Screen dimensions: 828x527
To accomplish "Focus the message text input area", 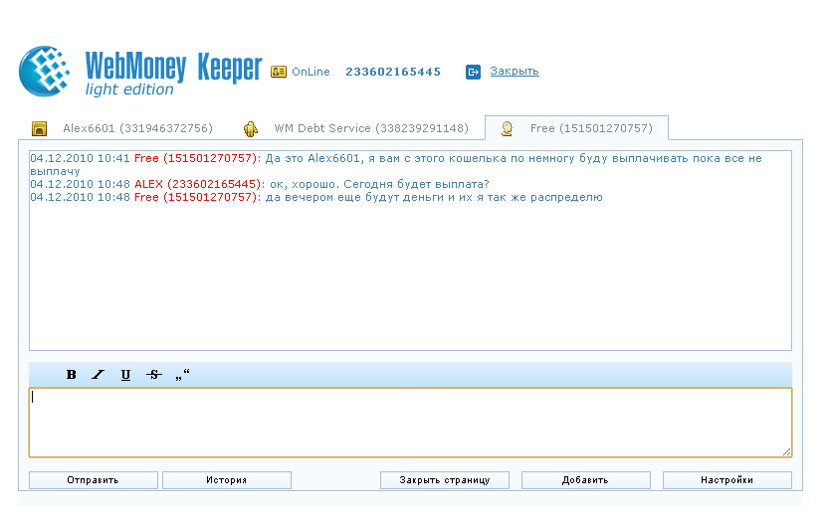I will tap(410, 423).
